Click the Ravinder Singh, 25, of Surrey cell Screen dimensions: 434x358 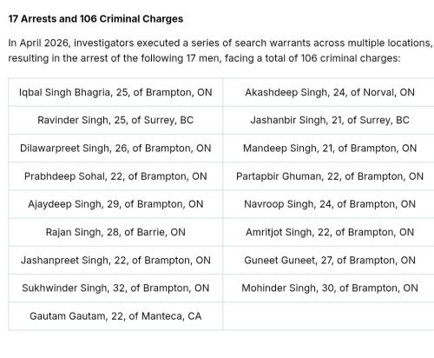tap(115, 120)
